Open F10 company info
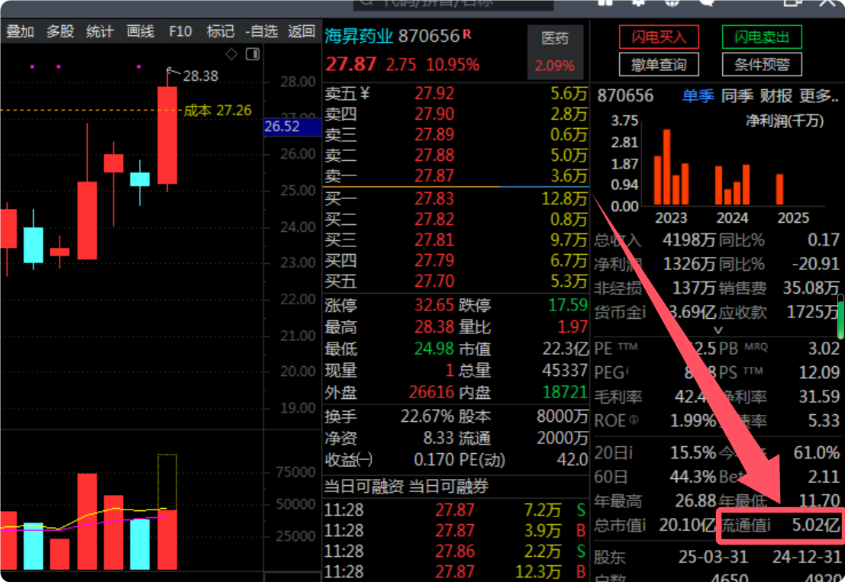This screenshot has width=845, height=582. point(180,32)
